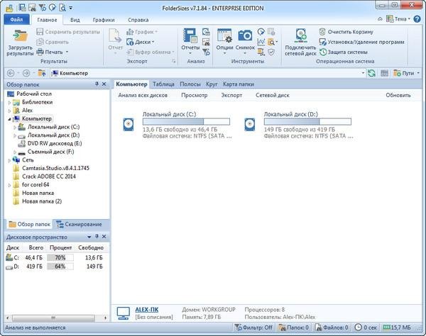Sort by the Свободно column header
This screenshot has width=426, height=336.
coord(91,247)
